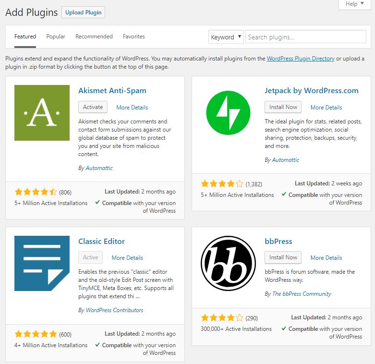Open the Favorites tab
The width and height of the screenshot is (375, 364).
click(133, 36)
